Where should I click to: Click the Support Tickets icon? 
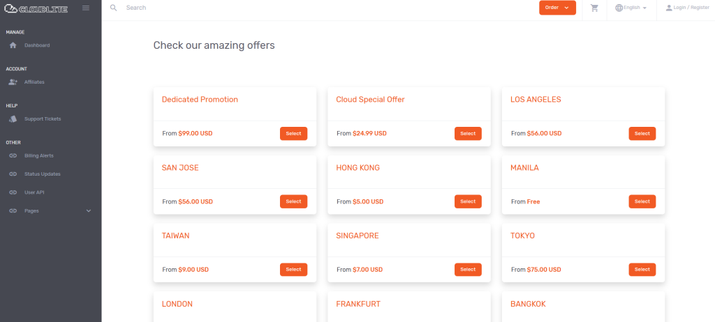pos(13,119)
